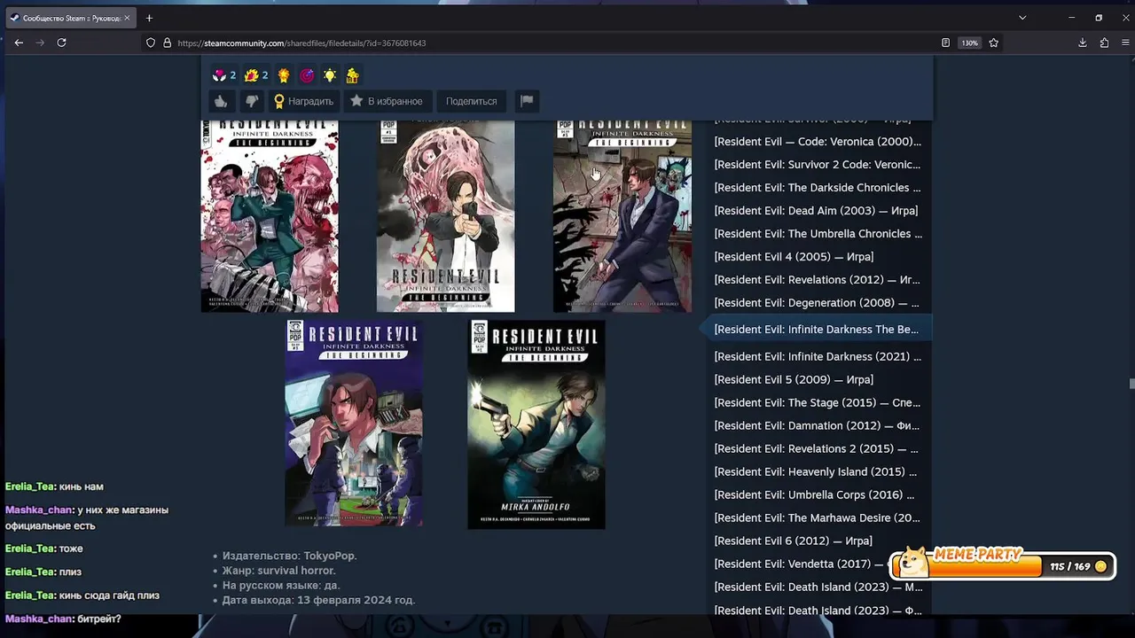This screenshot has width=1135, height=638.
Task: Click the shield tracking protection icon
Action: click(x=151, y=43)
